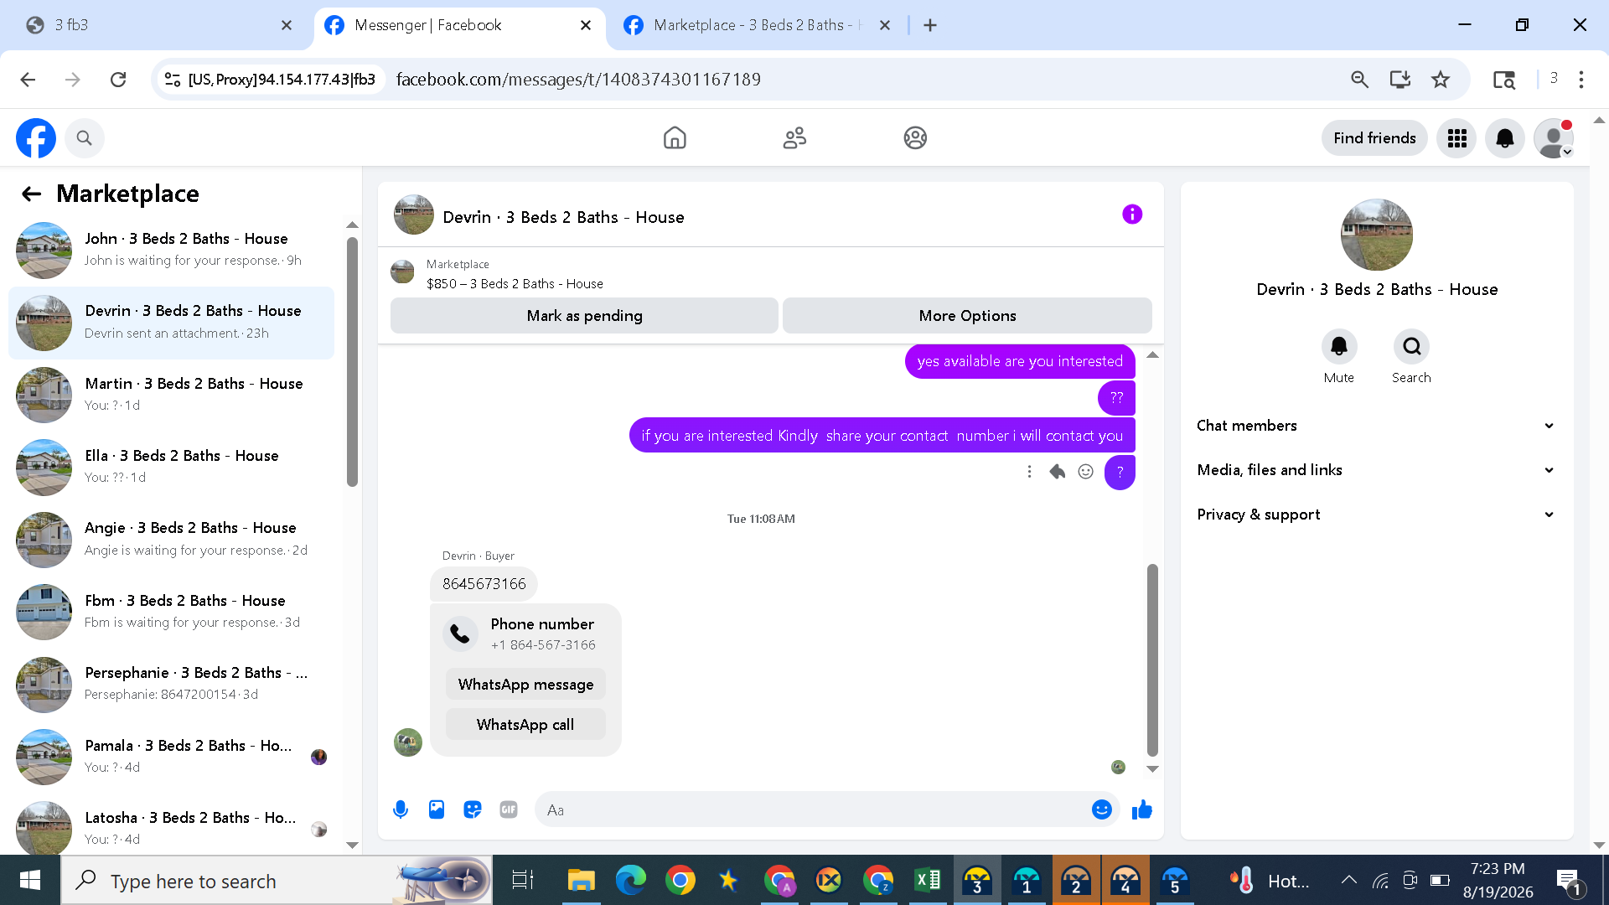1609x905 pixels.
Task: Send a WhatsApp message to the buyer
Action: (x=525, y=685)
